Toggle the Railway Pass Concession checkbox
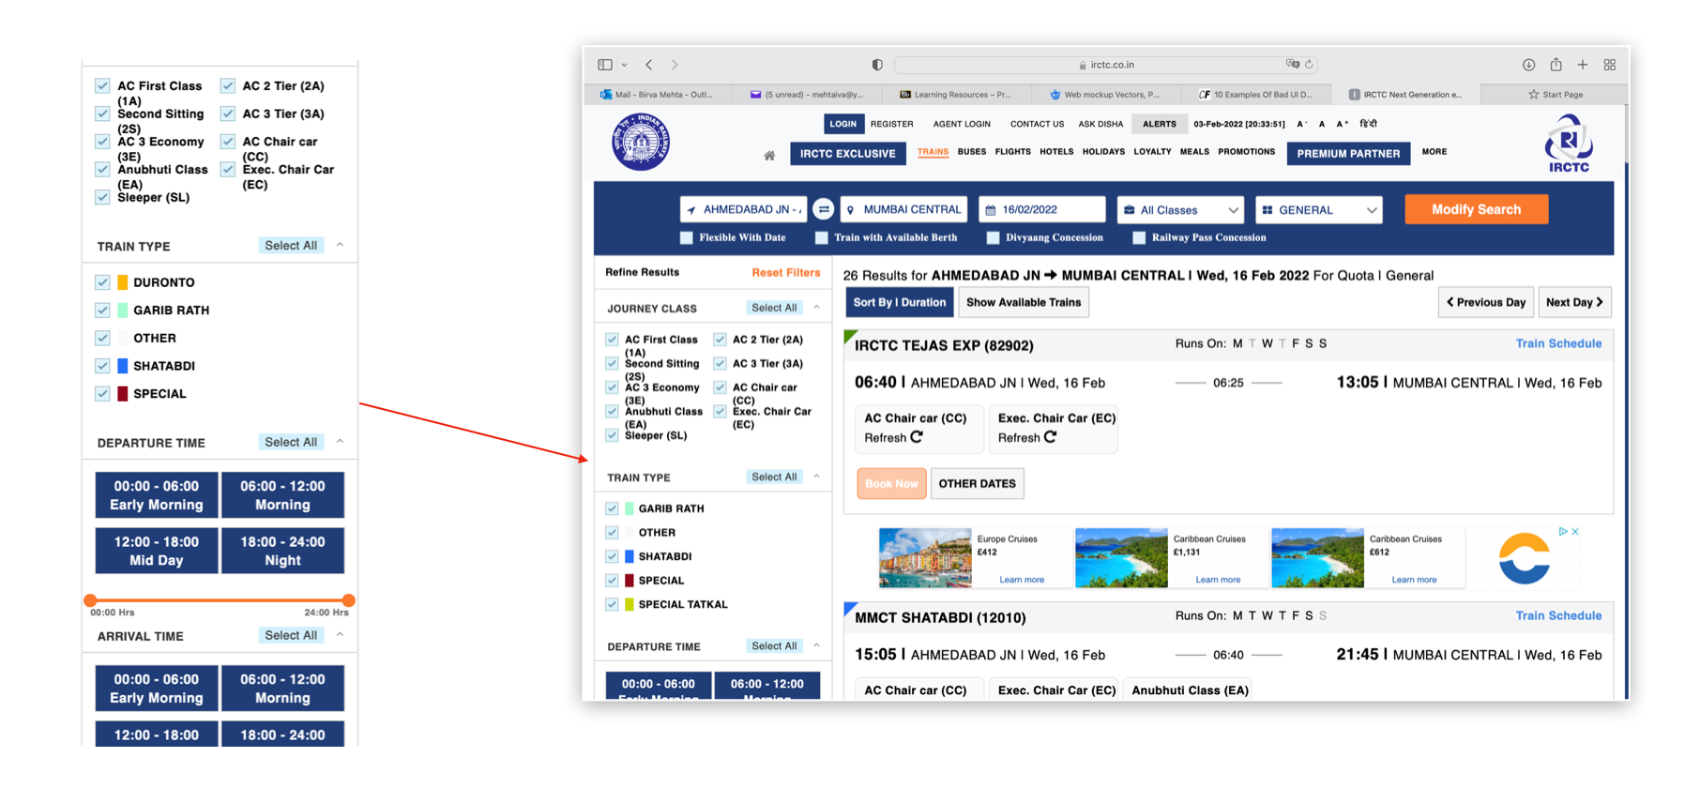1700x803 pixels. [x=1139, y=237]
